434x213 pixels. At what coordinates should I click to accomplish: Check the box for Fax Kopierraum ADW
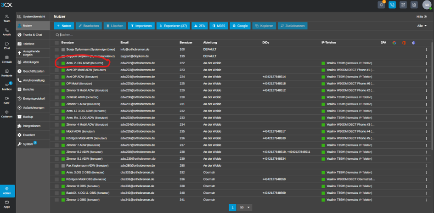(57, 166)
